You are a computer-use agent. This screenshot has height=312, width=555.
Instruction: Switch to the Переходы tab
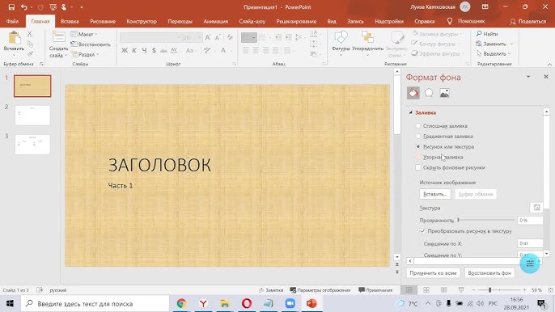tap(180, 22)
